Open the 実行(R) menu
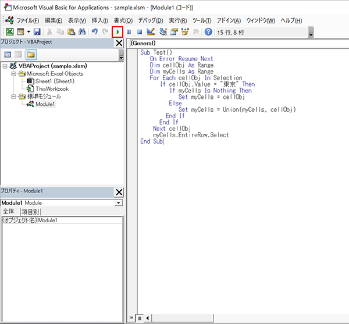 (177, 21)
